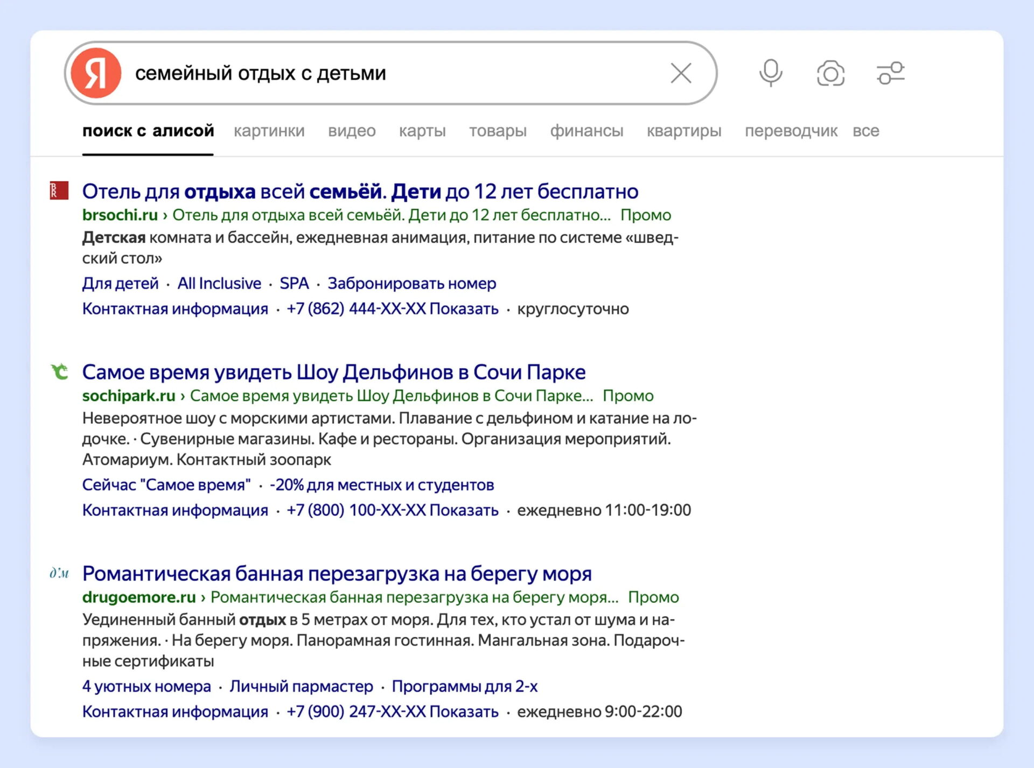Click inside the search query field
The height and width of the screenshot is (768, 1034).
(x=377, y=73)
